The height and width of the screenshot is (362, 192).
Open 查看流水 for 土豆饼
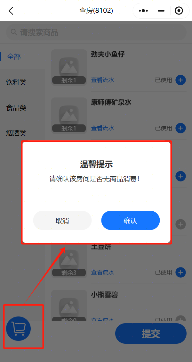103,273
